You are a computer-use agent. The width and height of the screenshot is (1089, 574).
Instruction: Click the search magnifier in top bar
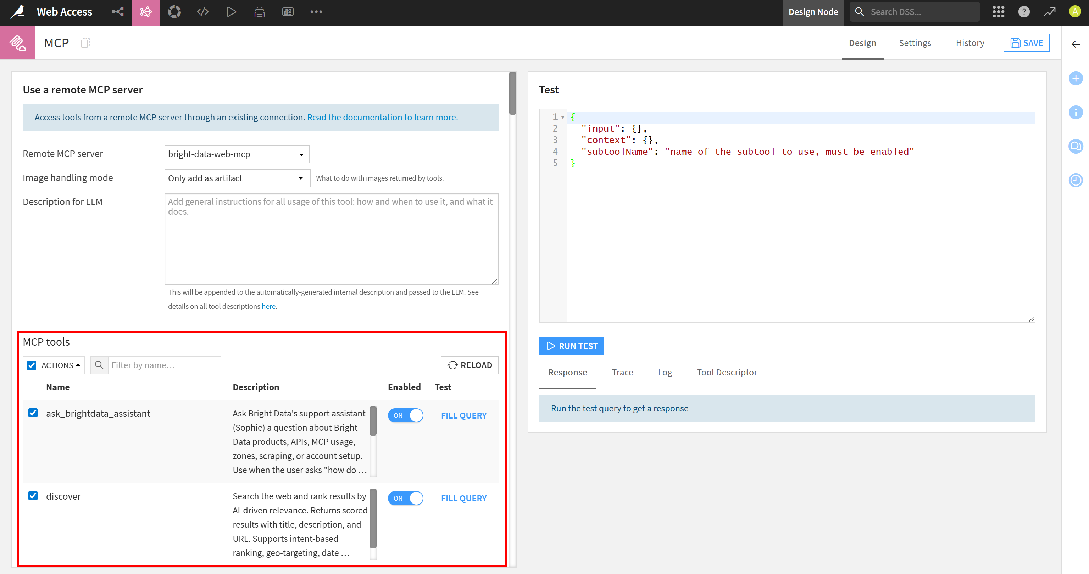(860, 12)
